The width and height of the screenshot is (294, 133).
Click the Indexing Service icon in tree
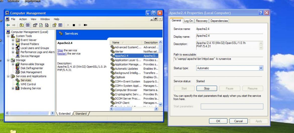click(x=18, y=88)
